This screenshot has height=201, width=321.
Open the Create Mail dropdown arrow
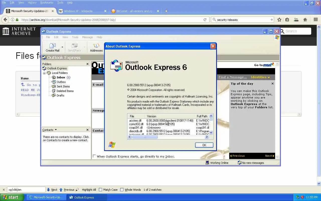click(x=62, y=47)
